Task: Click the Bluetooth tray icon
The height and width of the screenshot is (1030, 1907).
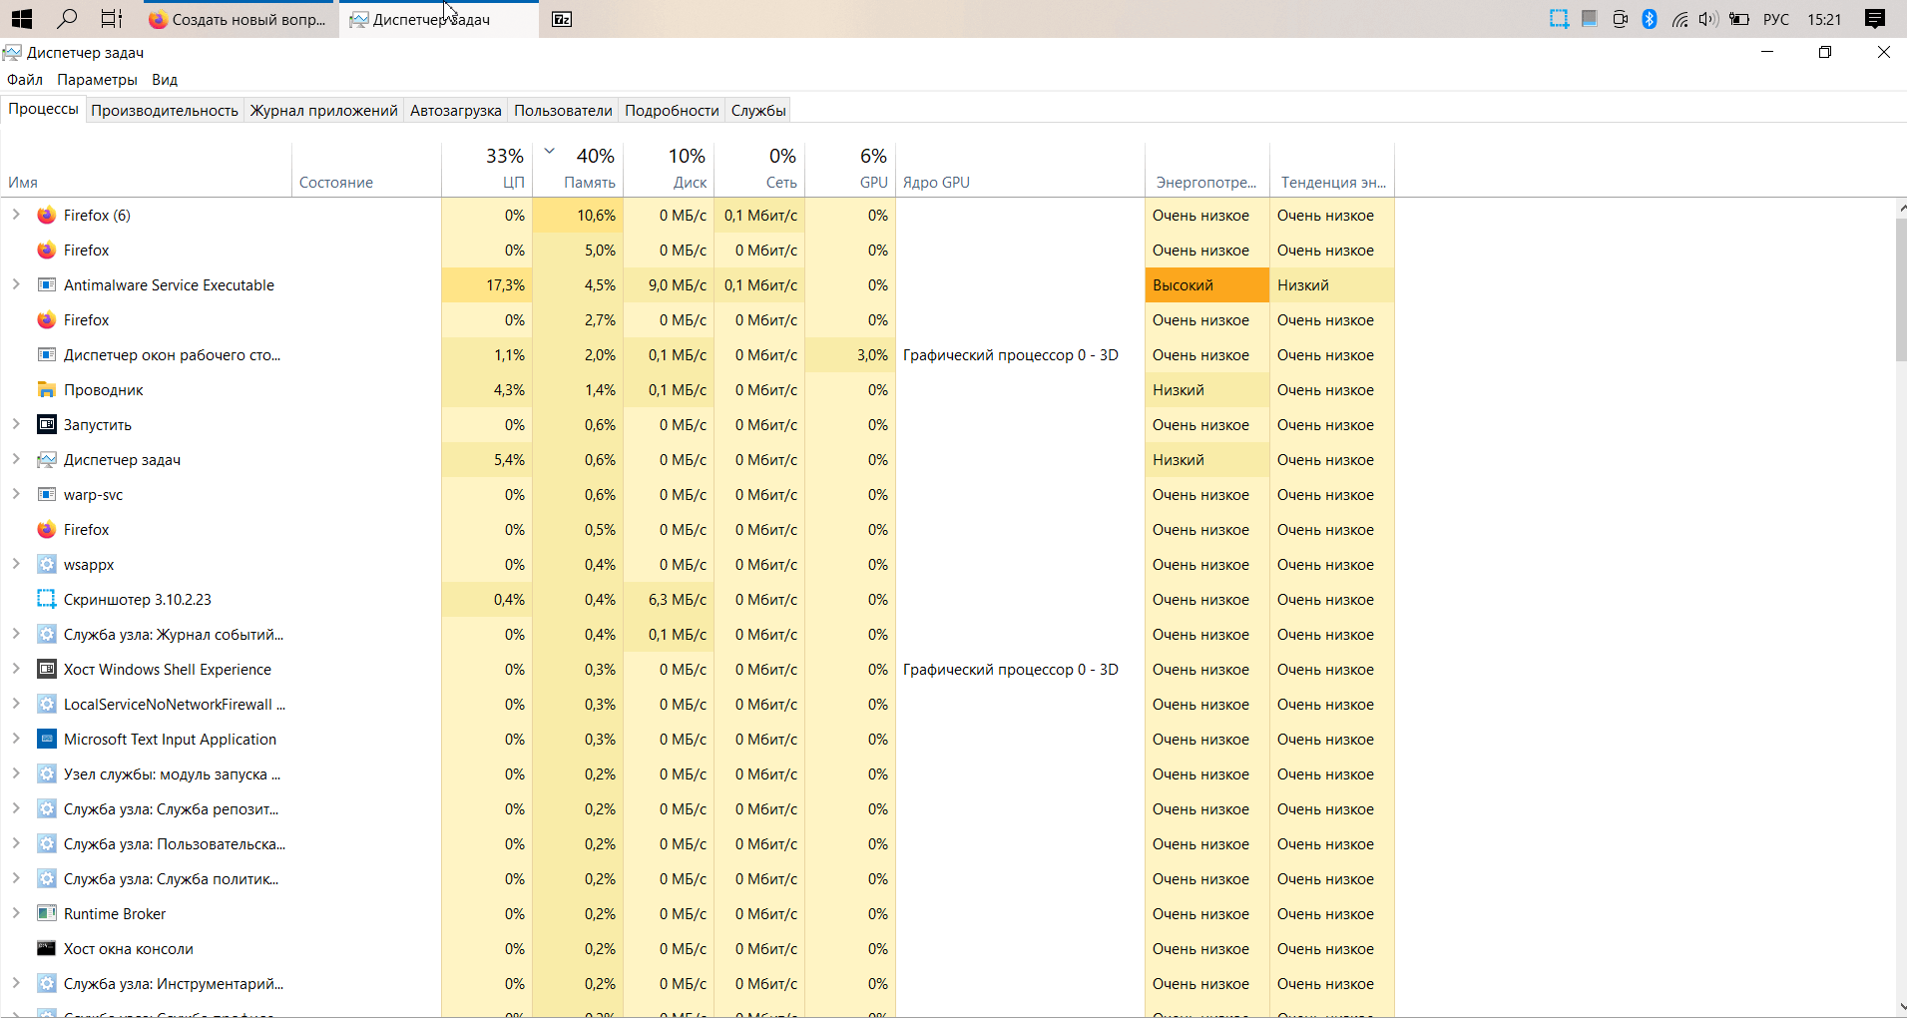Action: coord(1650,19)
